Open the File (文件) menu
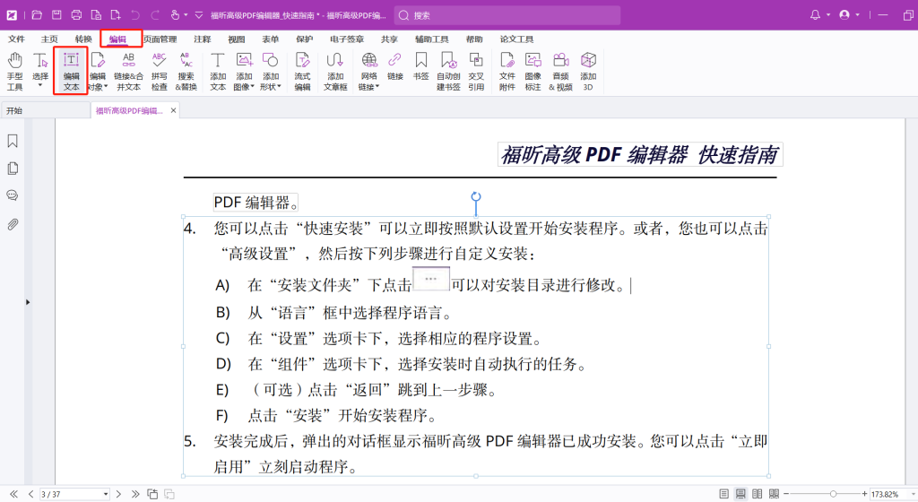918x502 pixels. click(x=16, y=39)
